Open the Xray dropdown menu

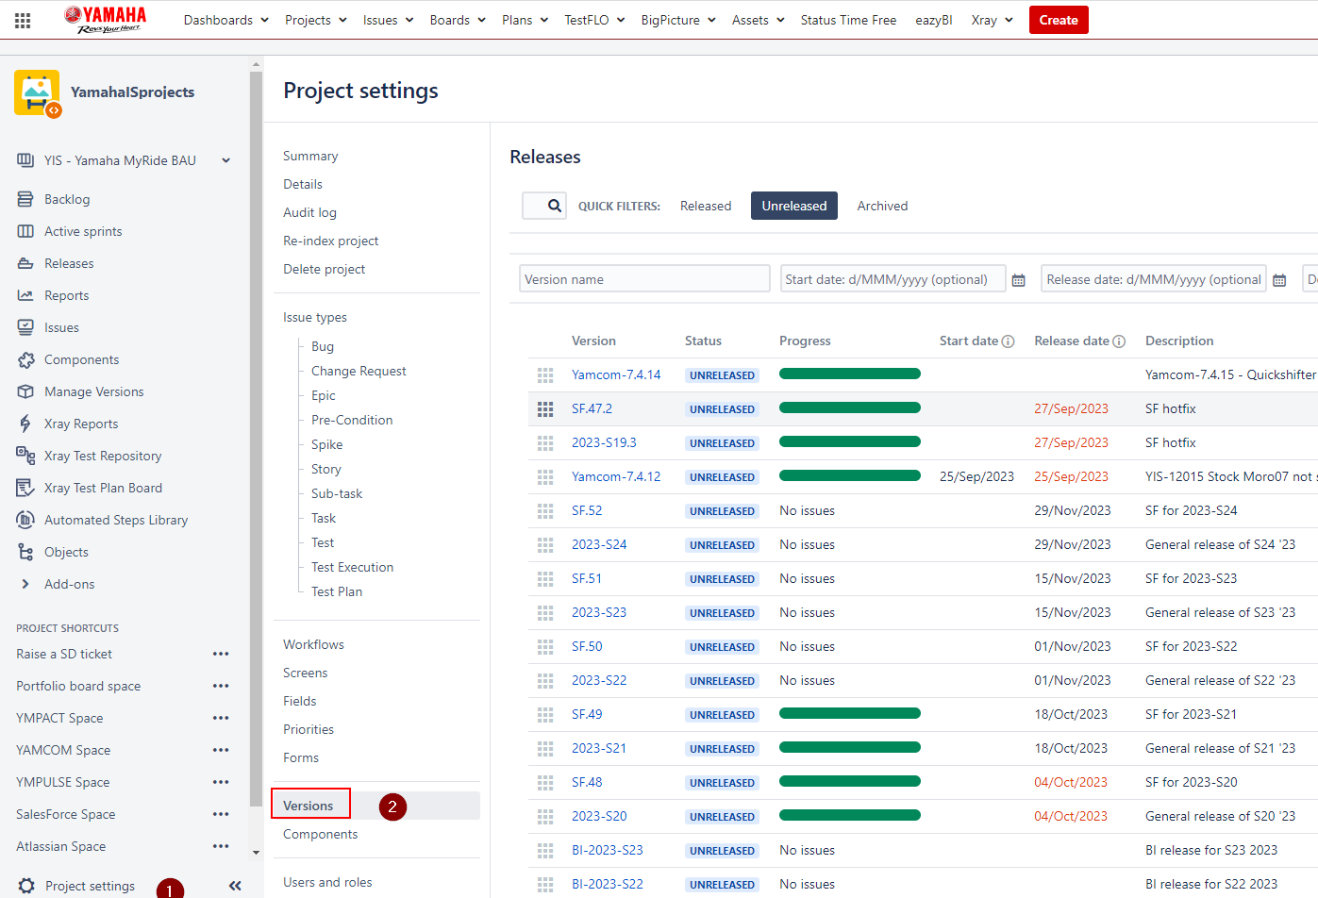(x=993, y=20)
